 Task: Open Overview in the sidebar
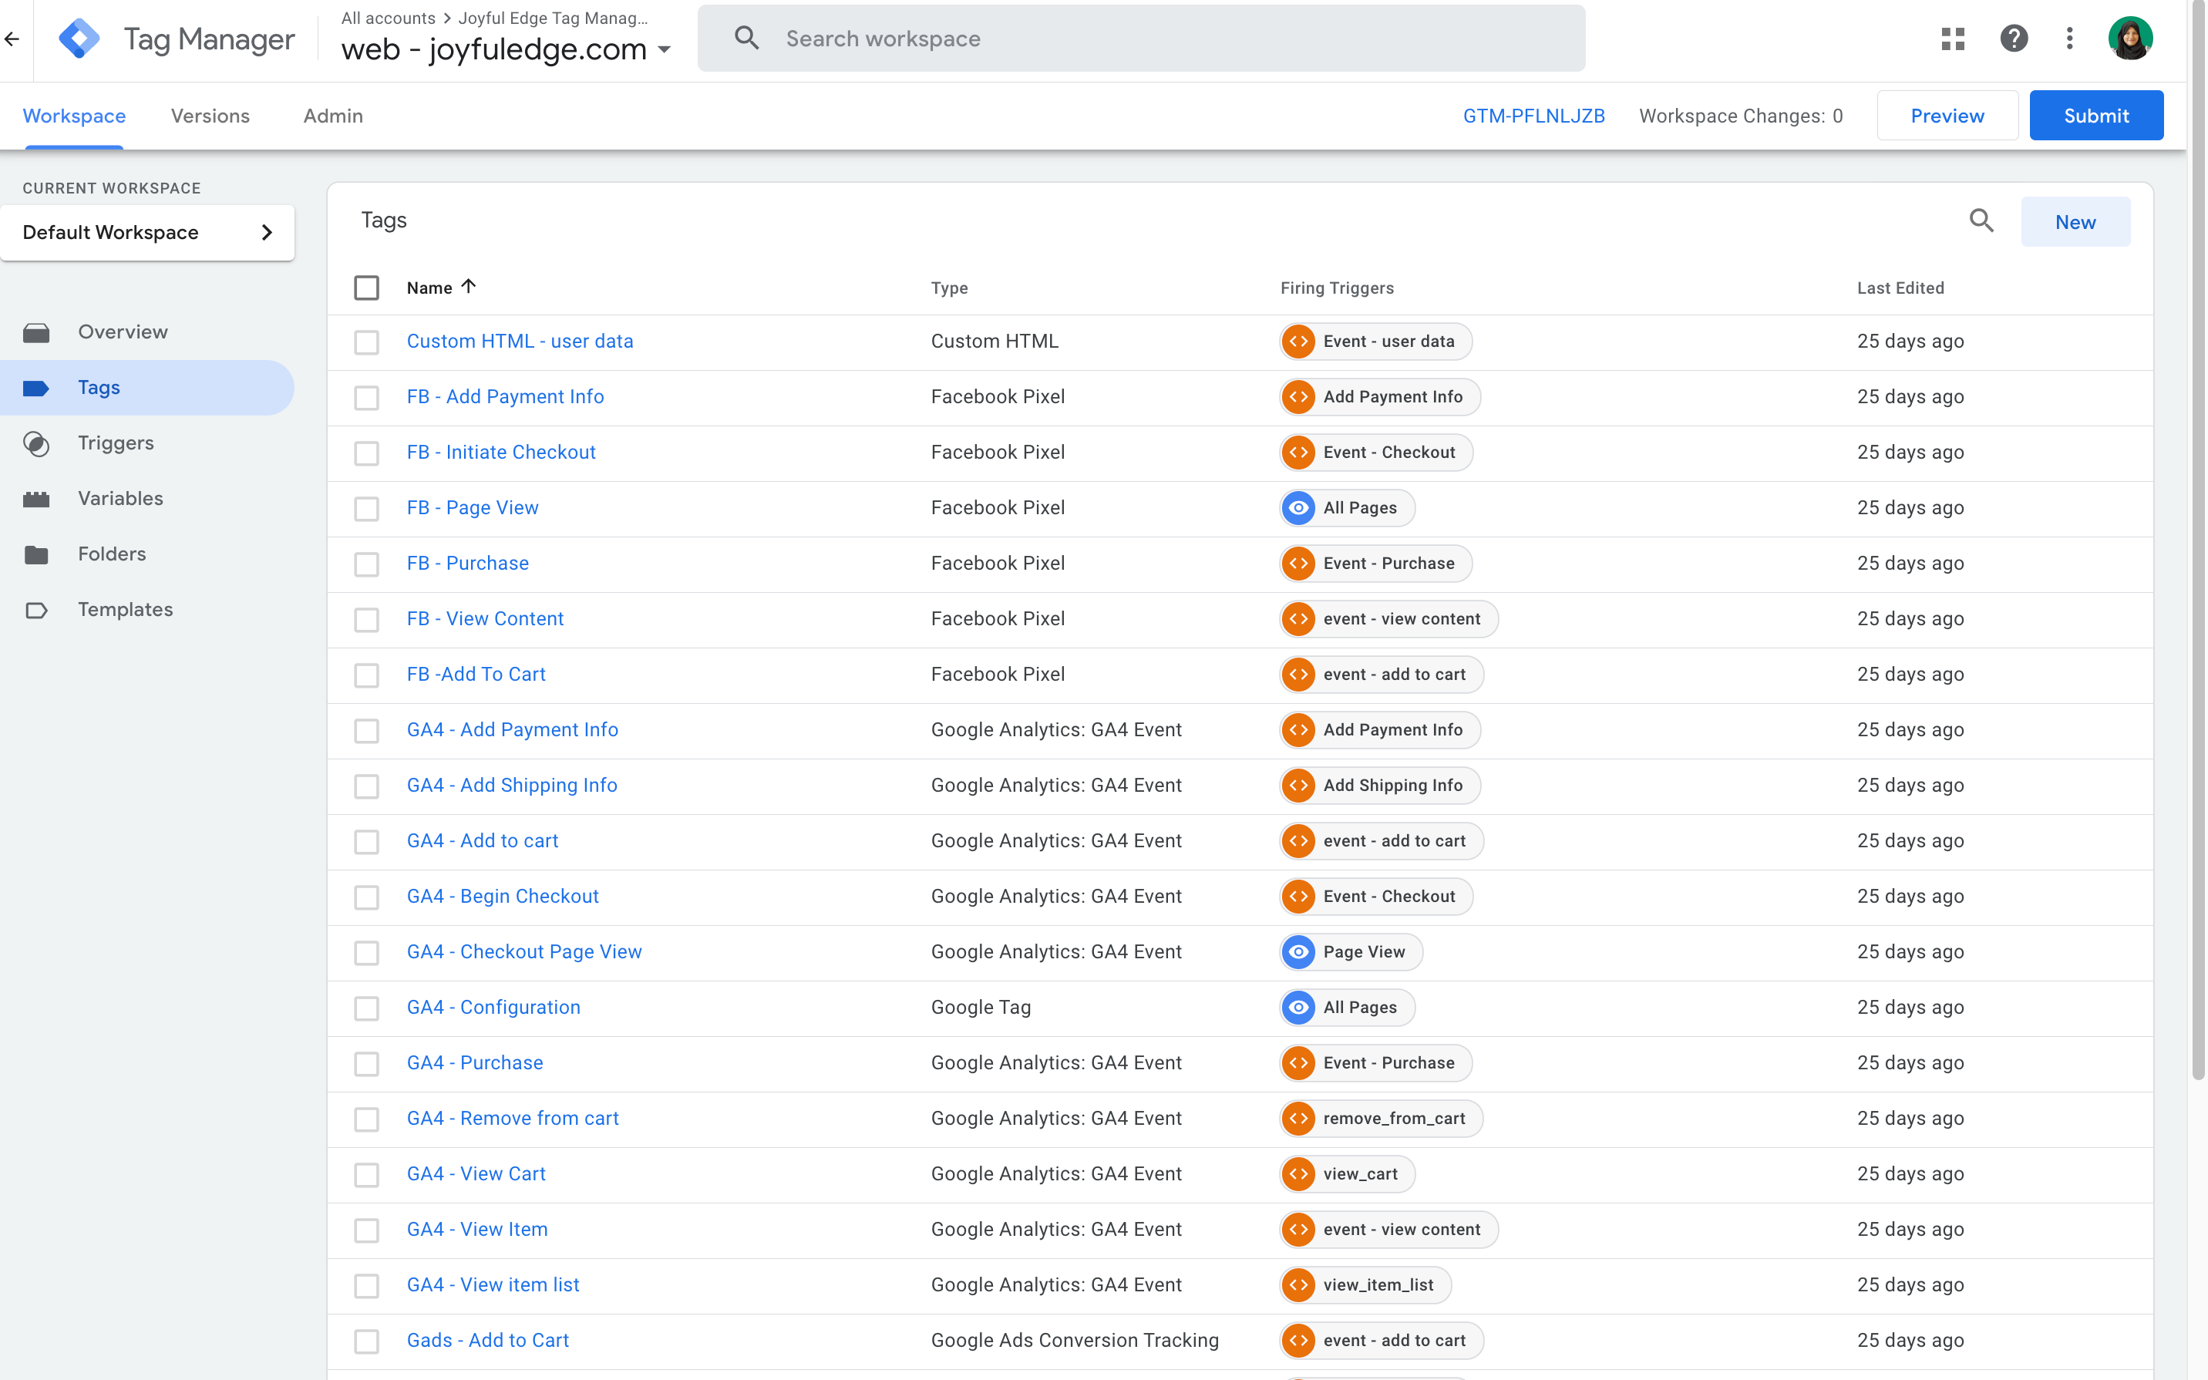coord(123,332)
